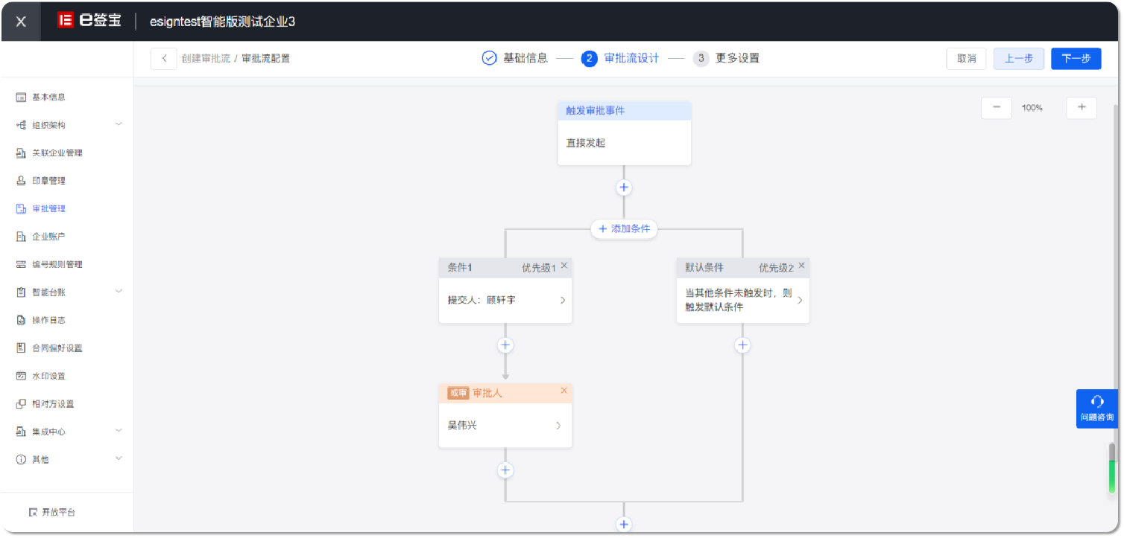Open 默认条件 details via its chevron
1124x538 pixels.
pyautogui.click(x=800, y=301)
